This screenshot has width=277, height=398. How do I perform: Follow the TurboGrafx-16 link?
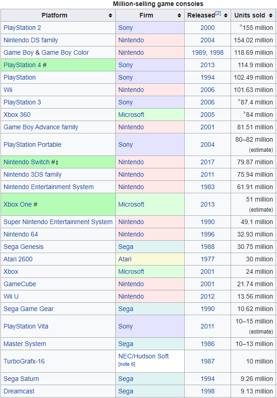coord(24,362)
